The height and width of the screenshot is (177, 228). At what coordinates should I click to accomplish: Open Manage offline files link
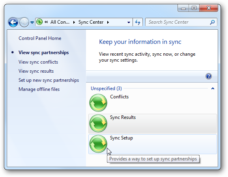coord(39,89)
